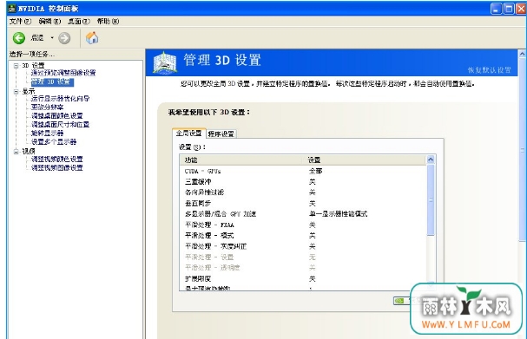Open the Back history dropdown arrow
Screen dimensions: 527x339
click(x=52, y=37)
